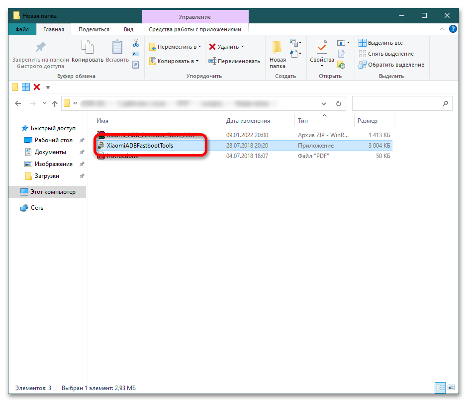This screenshot has height=402, width=467.
Task: Switch to the Главная tab
Action: (54, 29)
